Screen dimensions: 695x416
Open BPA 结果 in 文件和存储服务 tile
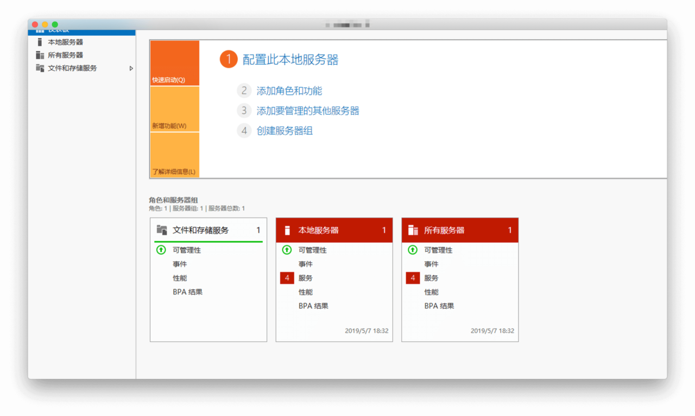click(187, 292)
